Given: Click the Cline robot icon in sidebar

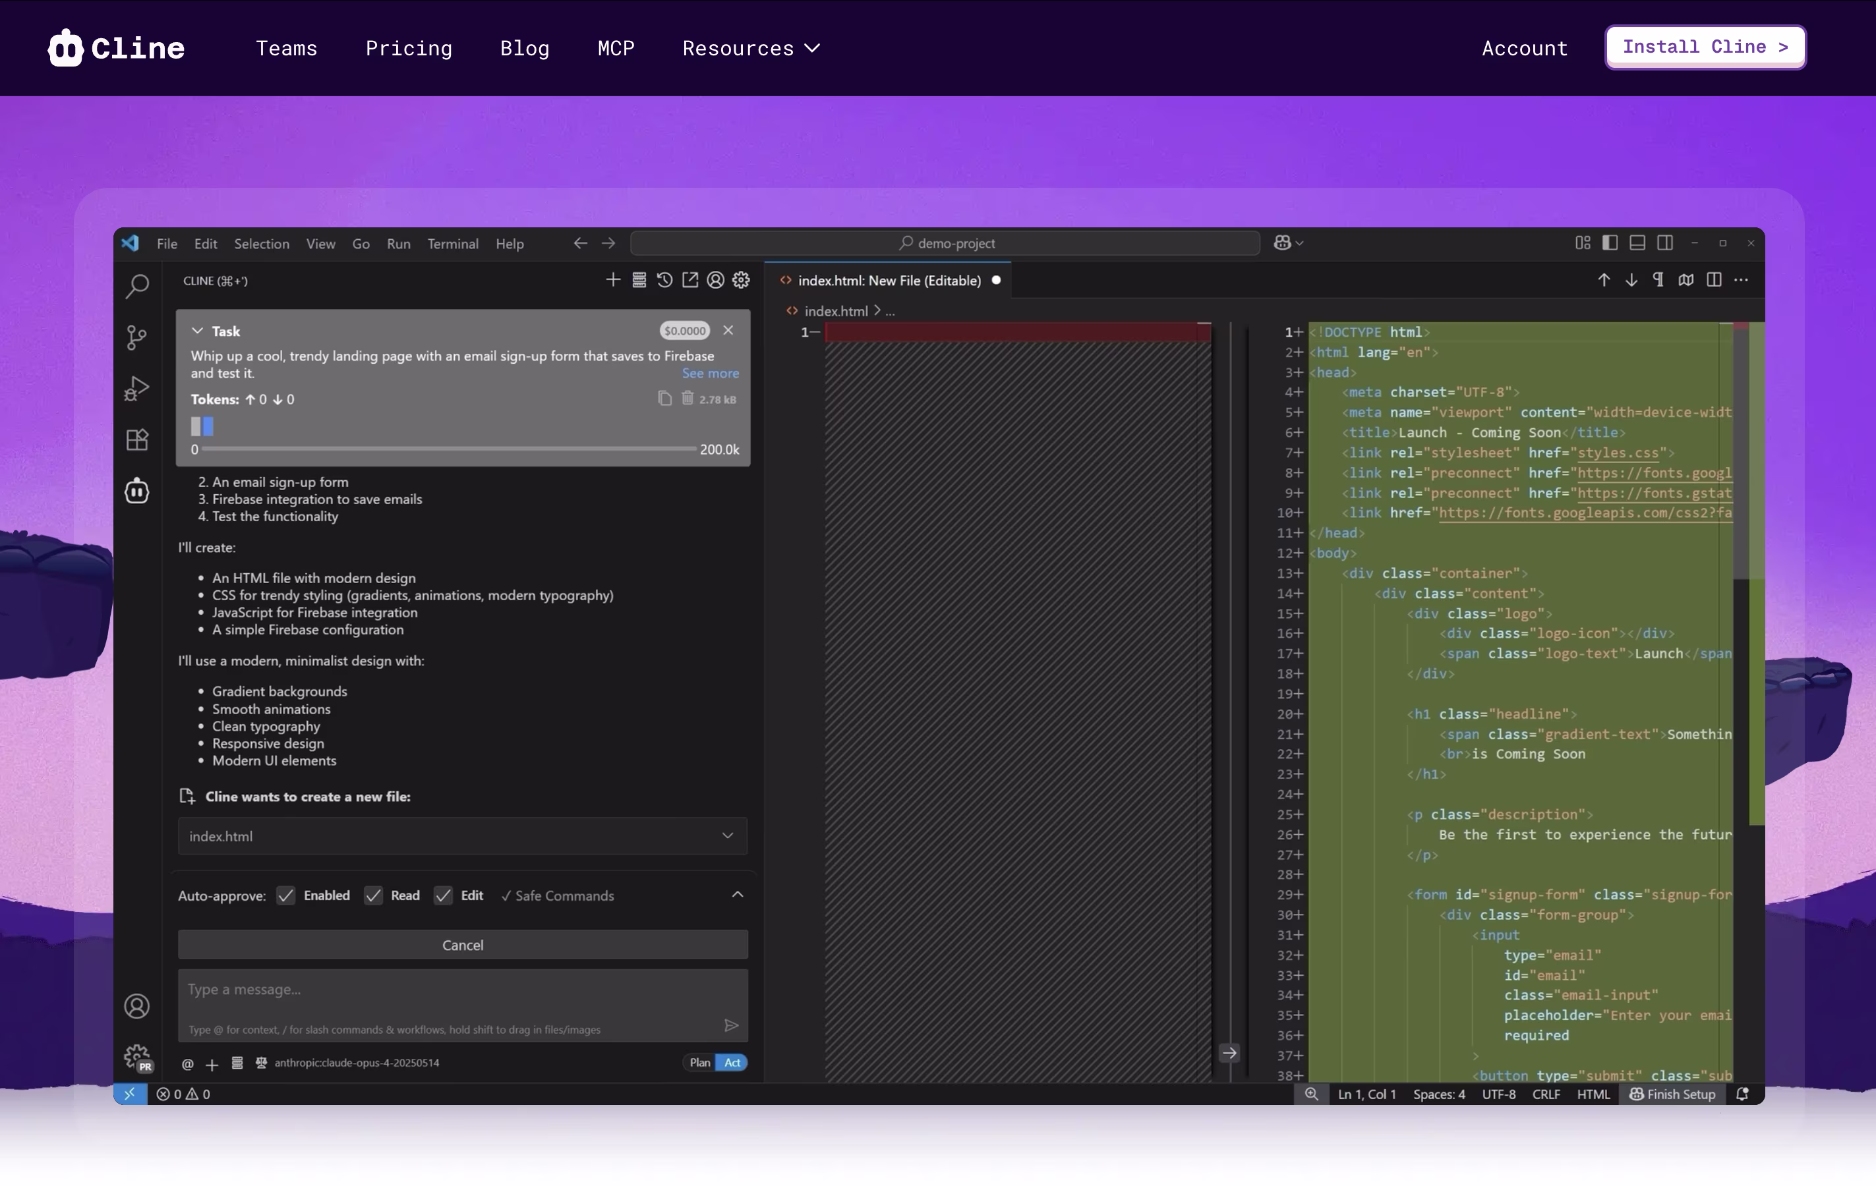Looking at the screenshot, I should pos(137,492).
